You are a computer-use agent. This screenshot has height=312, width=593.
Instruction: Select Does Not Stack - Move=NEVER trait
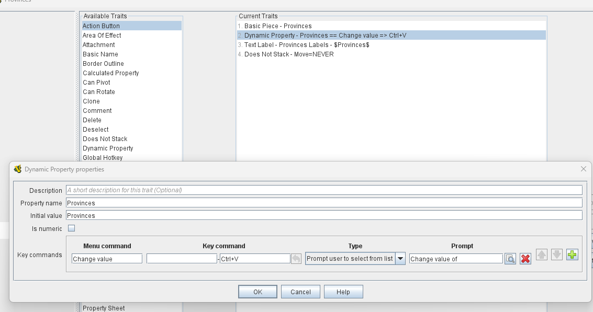289,54
